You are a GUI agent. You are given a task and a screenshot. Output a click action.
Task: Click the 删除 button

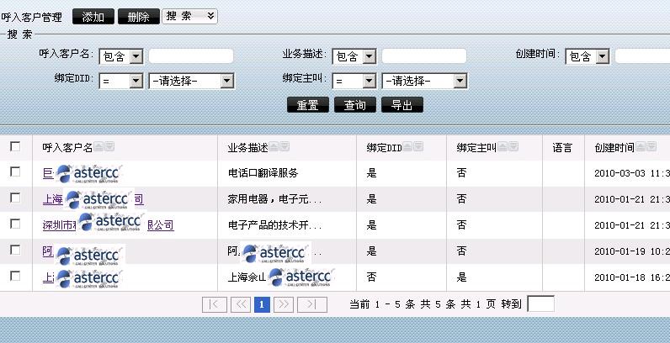(x=138, y=17)
